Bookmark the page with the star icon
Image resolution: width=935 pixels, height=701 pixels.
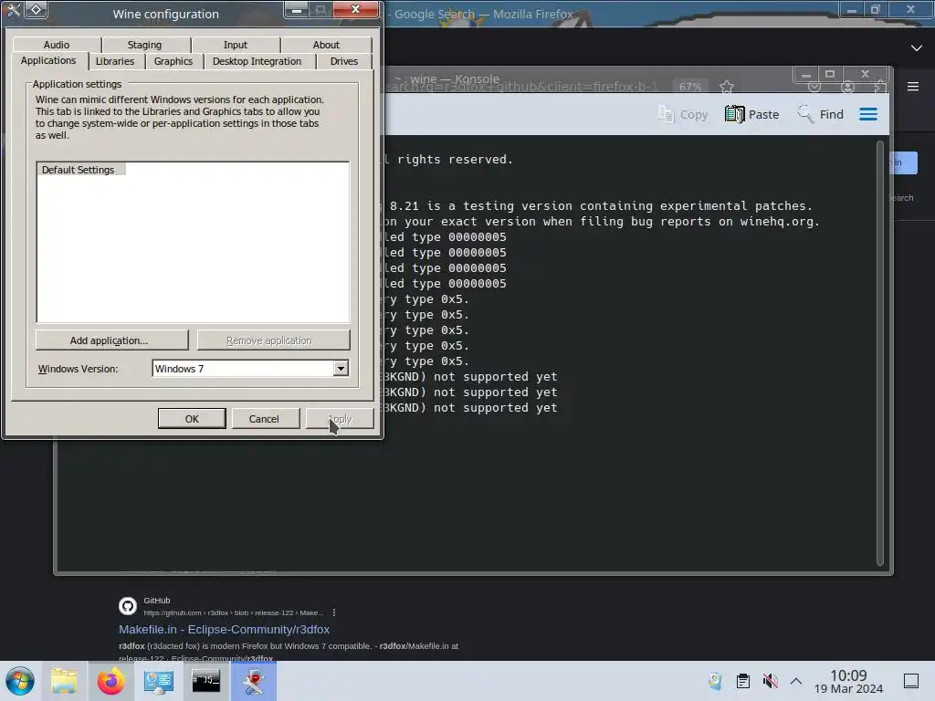[x=726, y=87]
